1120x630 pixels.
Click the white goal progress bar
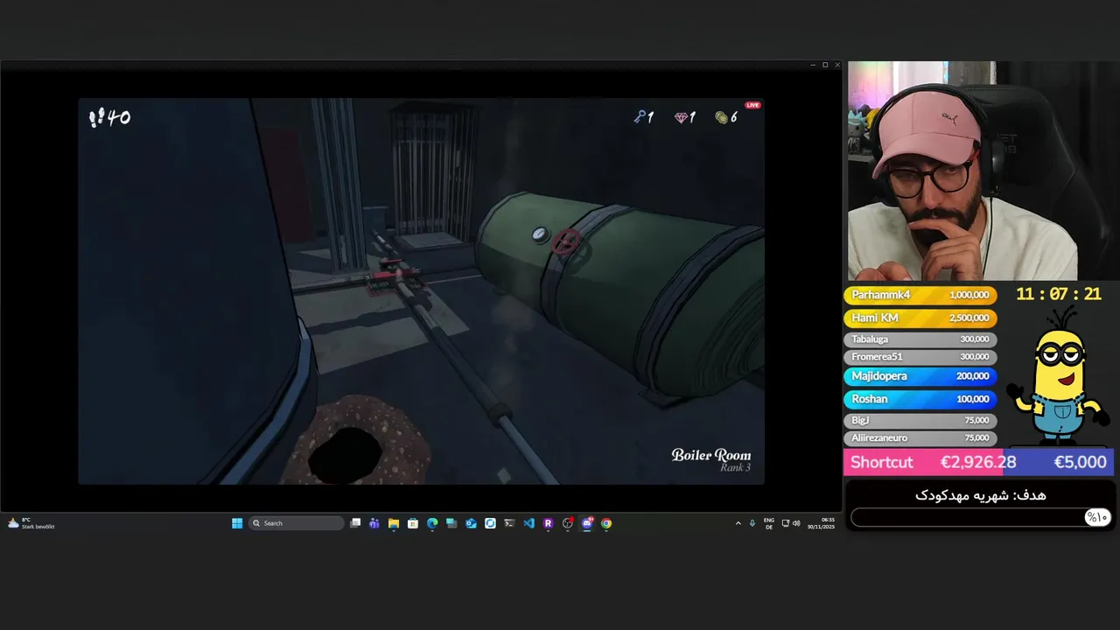click(980, 517)
